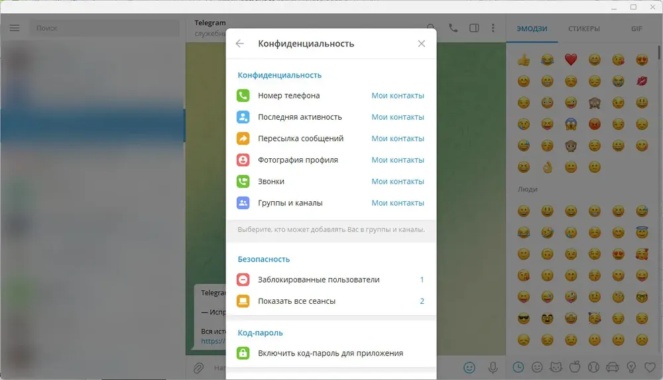Click Мои контакты next to Звонки
663x380 pixels.
point(398,181)
